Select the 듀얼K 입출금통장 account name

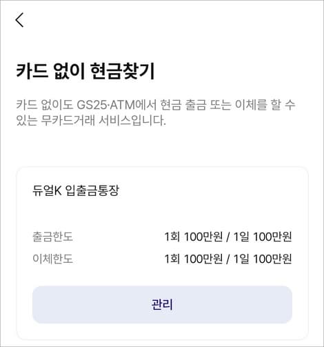coord(76,190)
